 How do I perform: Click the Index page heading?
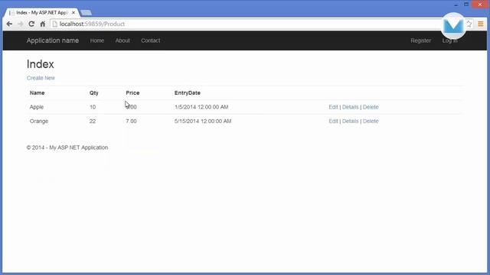(41, 64)
